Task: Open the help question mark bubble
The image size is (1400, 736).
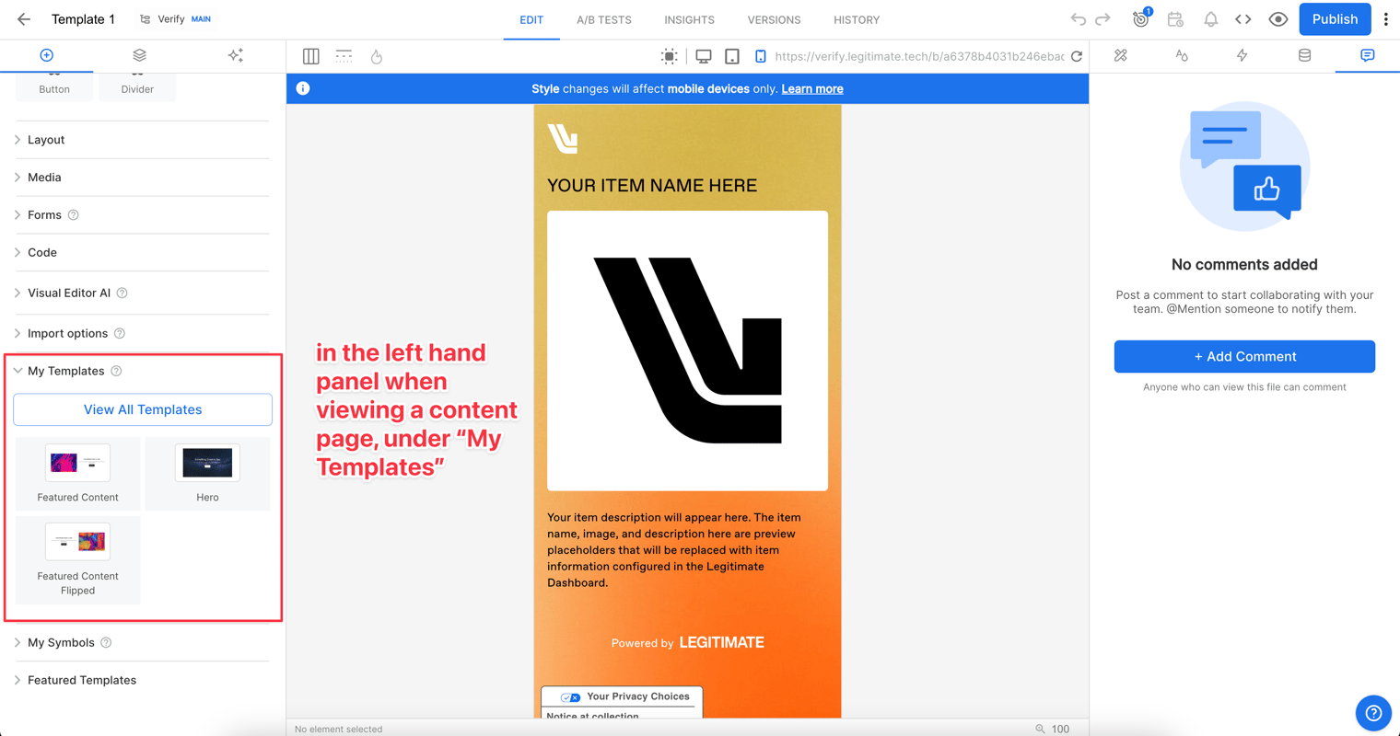Action: [1372, 712]
